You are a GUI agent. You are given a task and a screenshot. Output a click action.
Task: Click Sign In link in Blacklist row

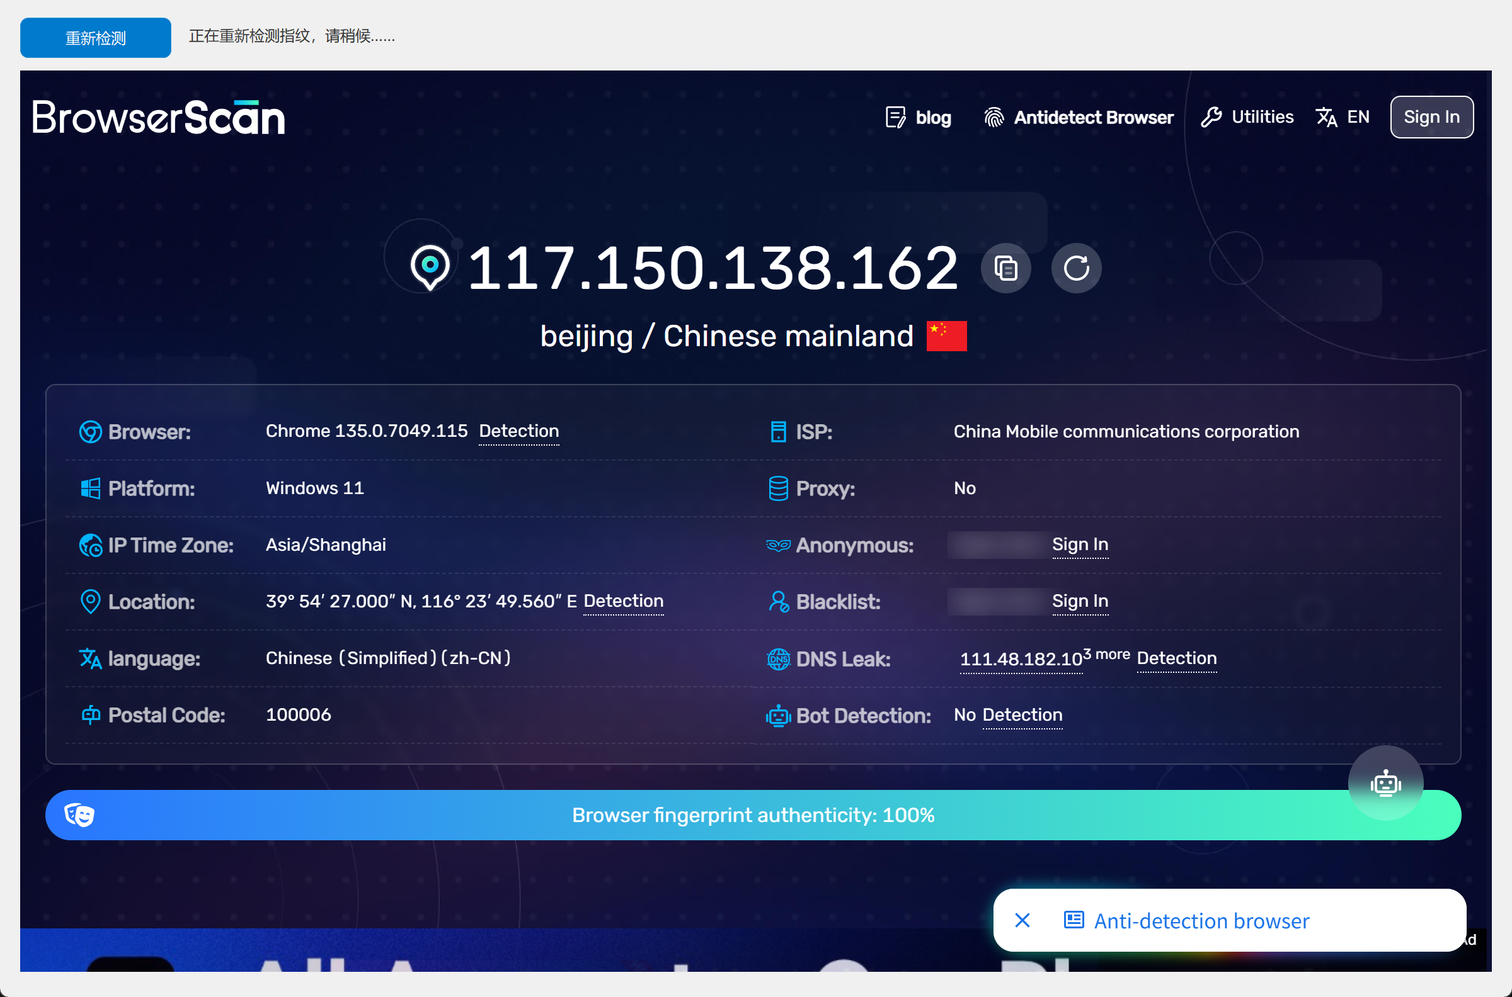click(x=1080, y=601)
